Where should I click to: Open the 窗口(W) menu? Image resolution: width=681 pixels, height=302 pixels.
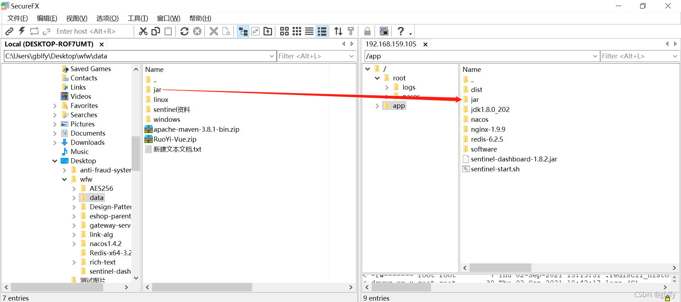[168, 18]
